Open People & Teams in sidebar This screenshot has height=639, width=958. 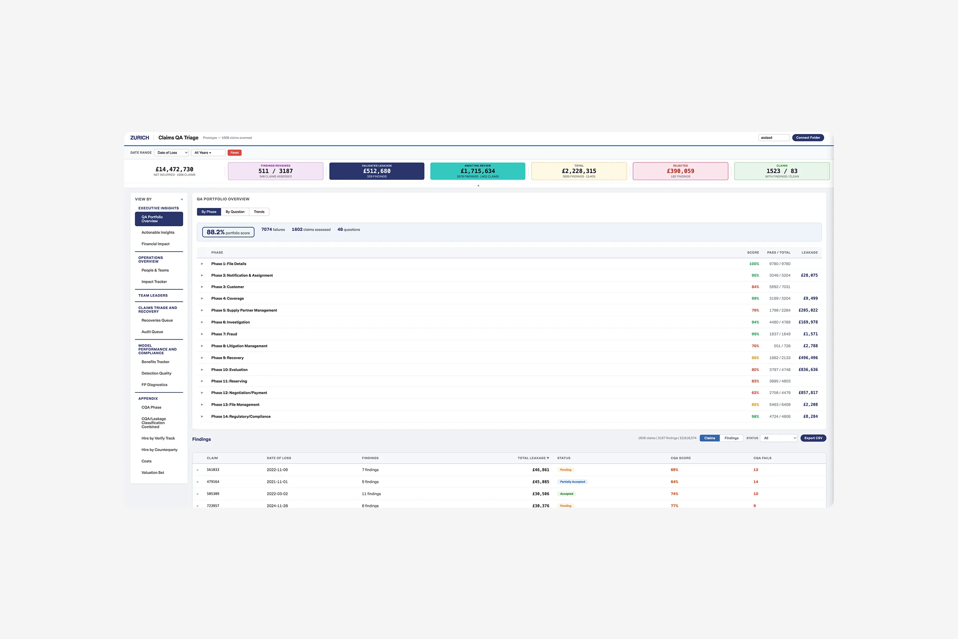pos(155,270)
